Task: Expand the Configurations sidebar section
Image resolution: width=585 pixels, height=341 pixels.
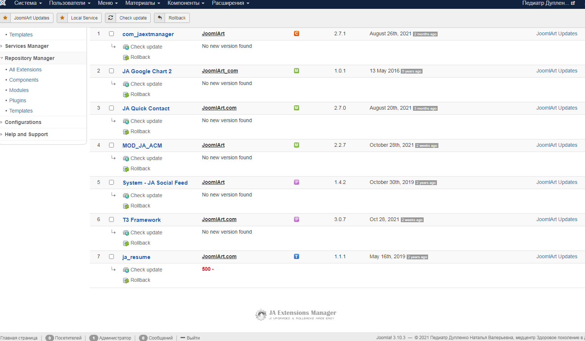Action: click(23, 122)
